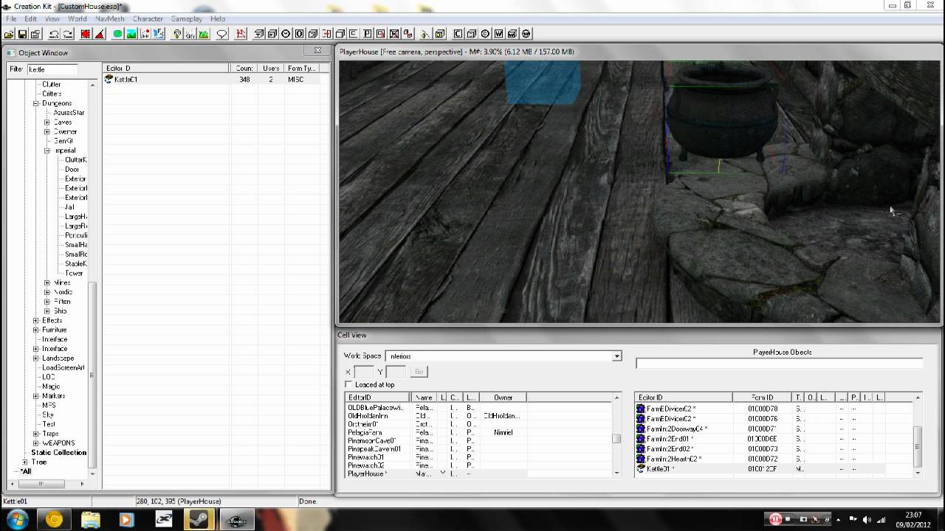
Task: Click the X coordinate field in Cell View
Action: pyautogui.click(x=364, y=372)
